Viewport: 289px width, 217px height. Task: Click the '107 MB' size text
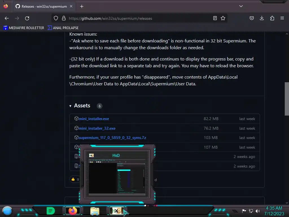coord(211,147)
